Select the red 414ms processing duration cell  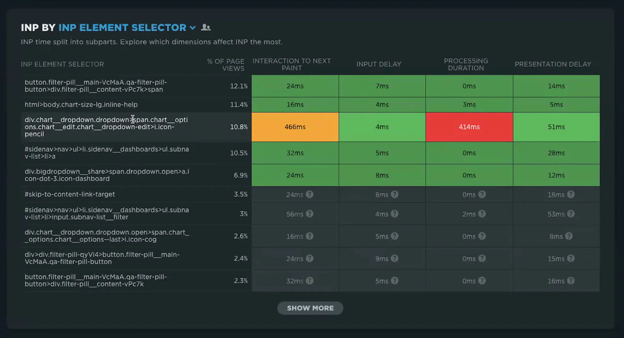(469, 127)
